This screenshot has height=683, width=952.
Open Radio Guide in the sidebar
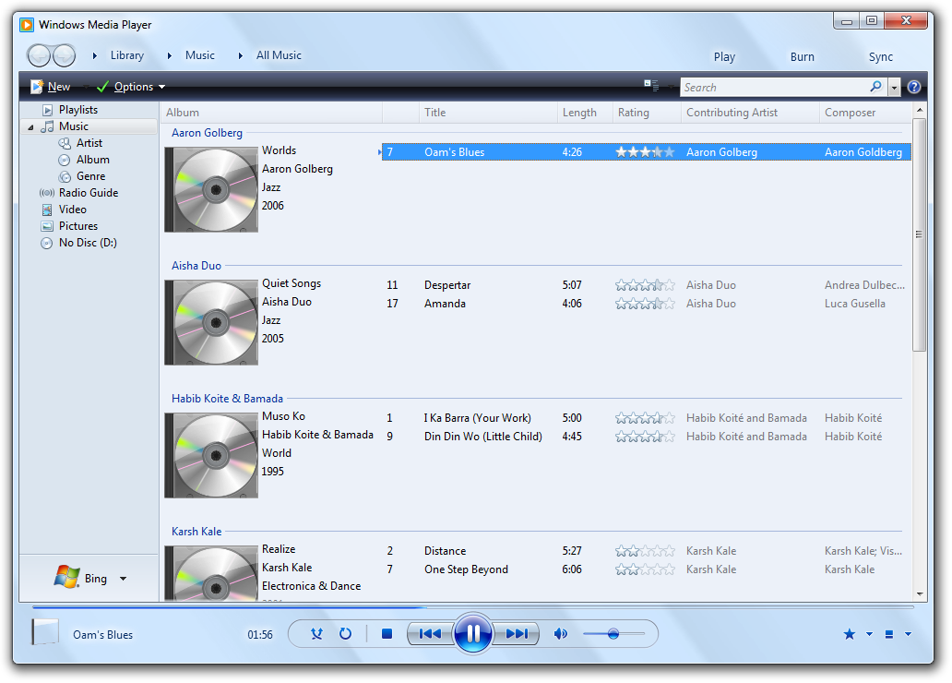[88, 193]
